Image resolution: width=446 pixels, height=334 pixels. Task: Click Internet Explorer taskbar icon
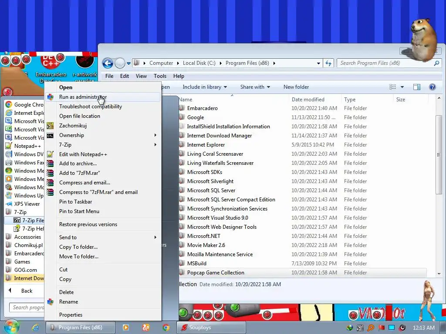(35, 327)
